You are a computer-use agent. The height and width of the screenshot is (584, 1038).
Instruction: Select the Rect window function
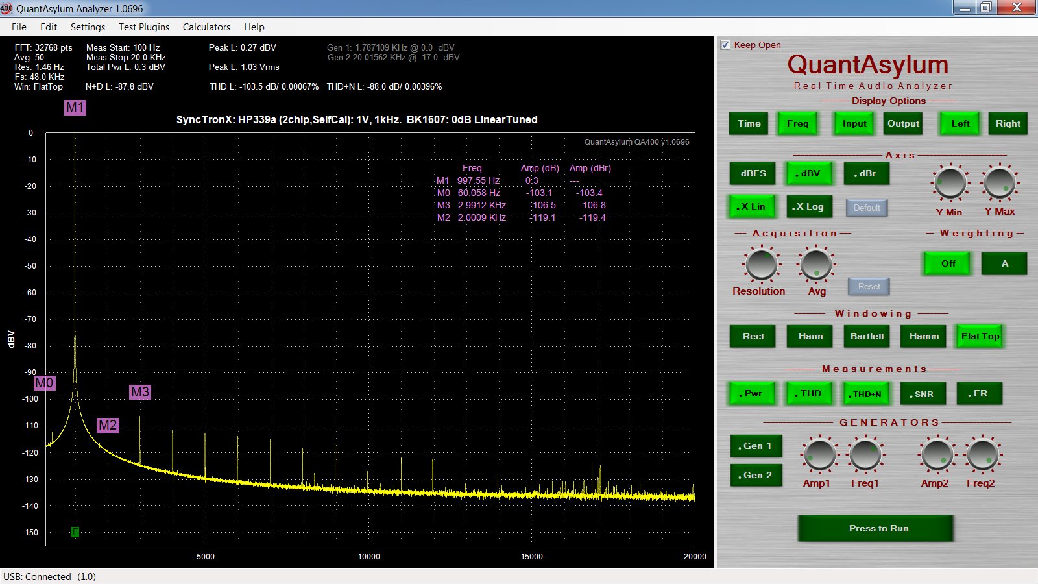(x=753, y=336)
